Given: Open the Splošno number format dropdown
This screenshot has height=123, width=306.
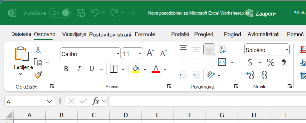Looking at the screenshot, I should click(x=267, y=50).
